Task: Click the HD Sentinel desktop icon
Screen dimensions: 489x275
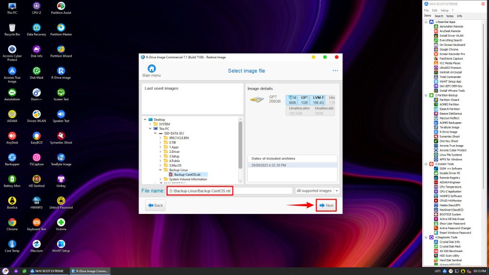Action: (x=36, y=181)
